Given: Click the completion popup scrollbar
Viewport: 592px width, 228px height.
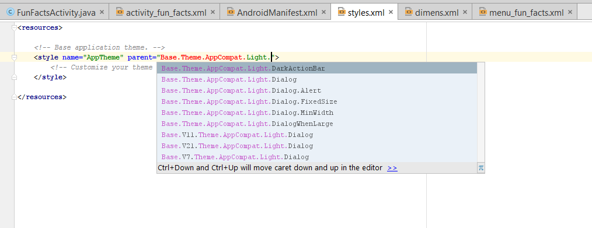Looking at the screenshot, I should (480, 113).
